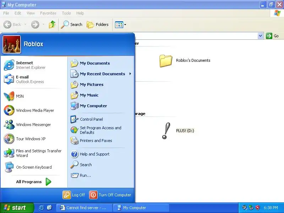
Task: Switch to My Computer taskbar button
Action: (x=141, y=208)
